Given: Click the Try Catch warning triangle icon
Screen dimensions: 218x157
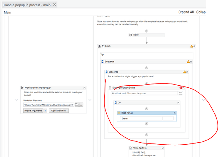Looking at the screenshot, I should click(x=191, y=46).
